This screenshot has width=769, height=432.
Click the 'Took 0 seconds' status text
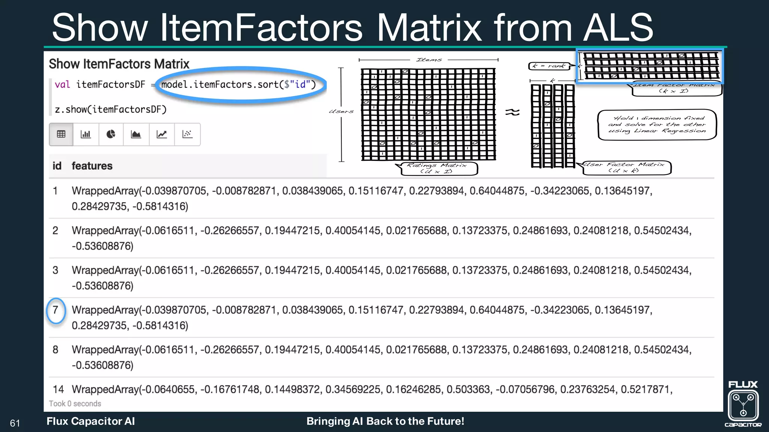(x=75, y=403)
